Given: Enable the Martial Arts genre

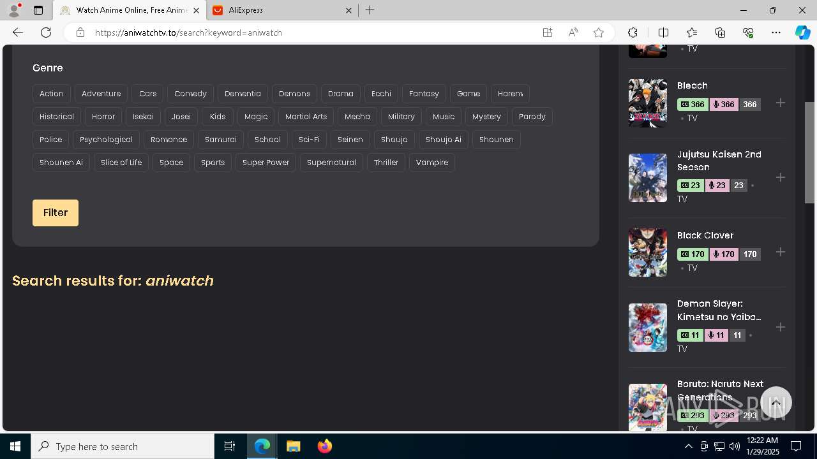Looking at the screenshot, I should coord(306,117).
